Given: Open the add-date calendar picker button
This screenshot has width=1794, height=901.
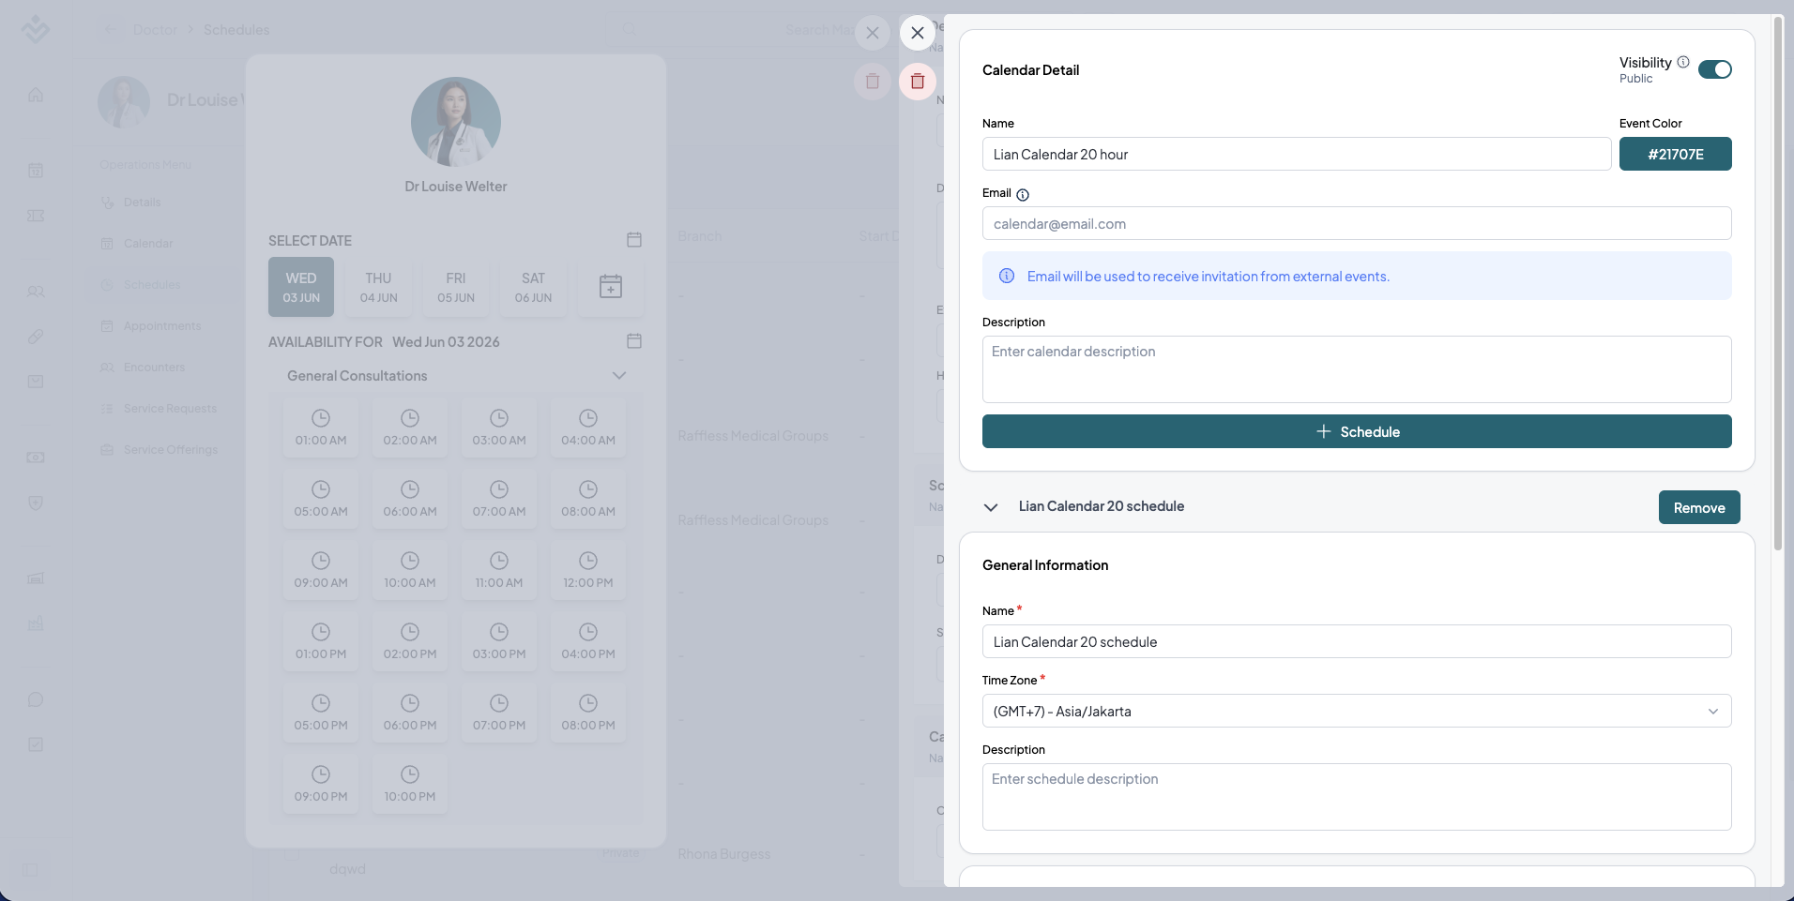Looking at the screenshot, I should point(611,287).
